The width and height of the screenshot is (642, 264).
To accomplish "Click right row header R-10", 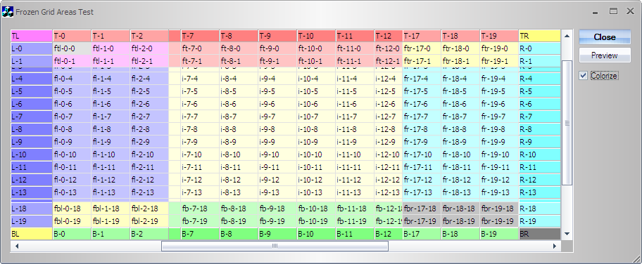I will (x=539, y=155).
